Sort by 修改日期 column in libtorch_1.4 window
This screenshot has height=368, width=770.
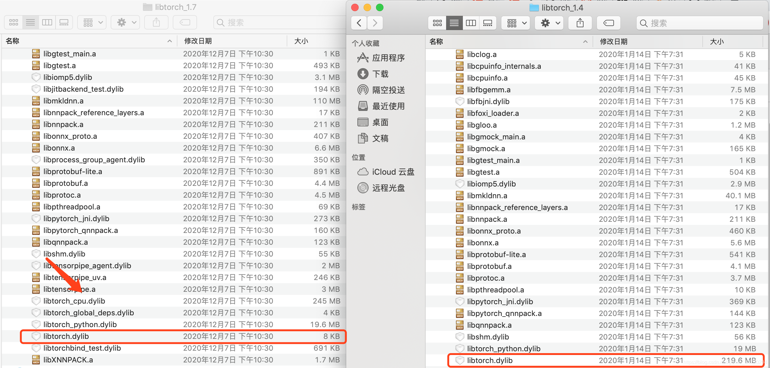(x=648, y=42)
